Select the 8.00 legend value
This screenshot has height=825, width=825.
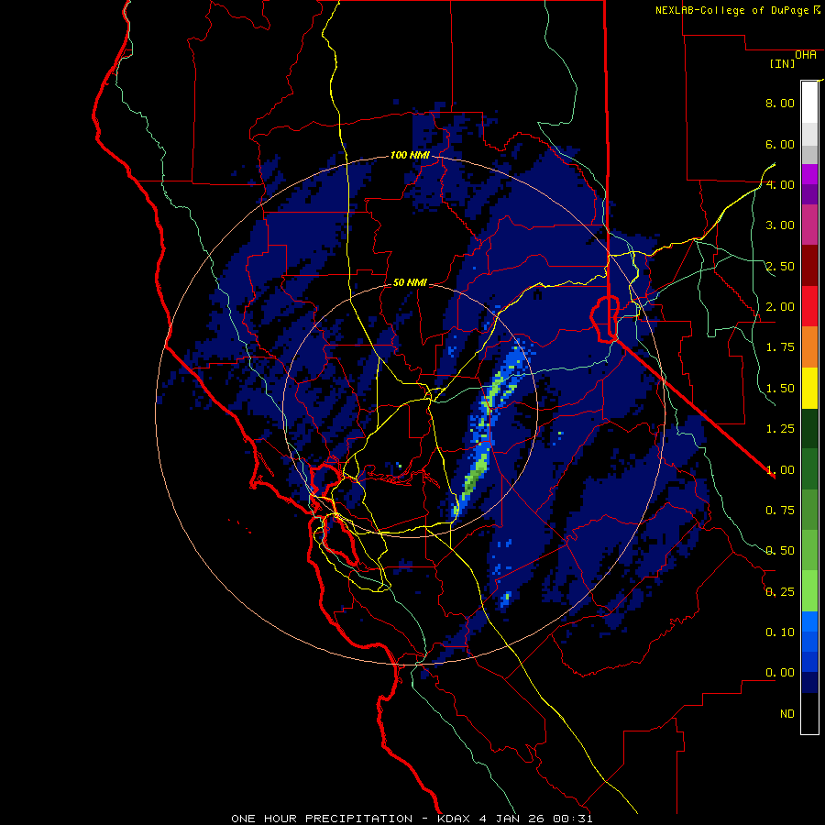tap(780, 103)
